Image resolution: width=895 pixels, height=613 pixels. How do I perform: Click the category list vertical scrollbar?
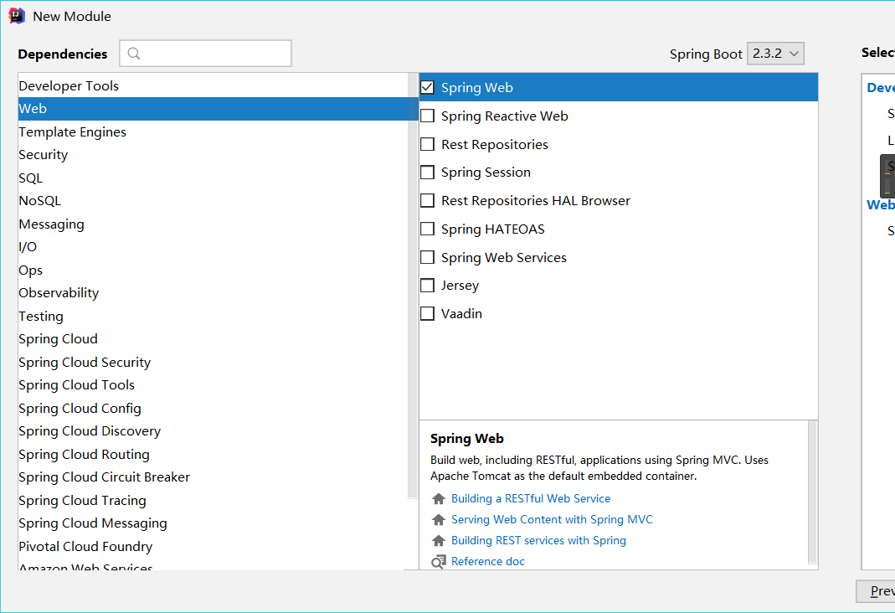tap(414, 286)
